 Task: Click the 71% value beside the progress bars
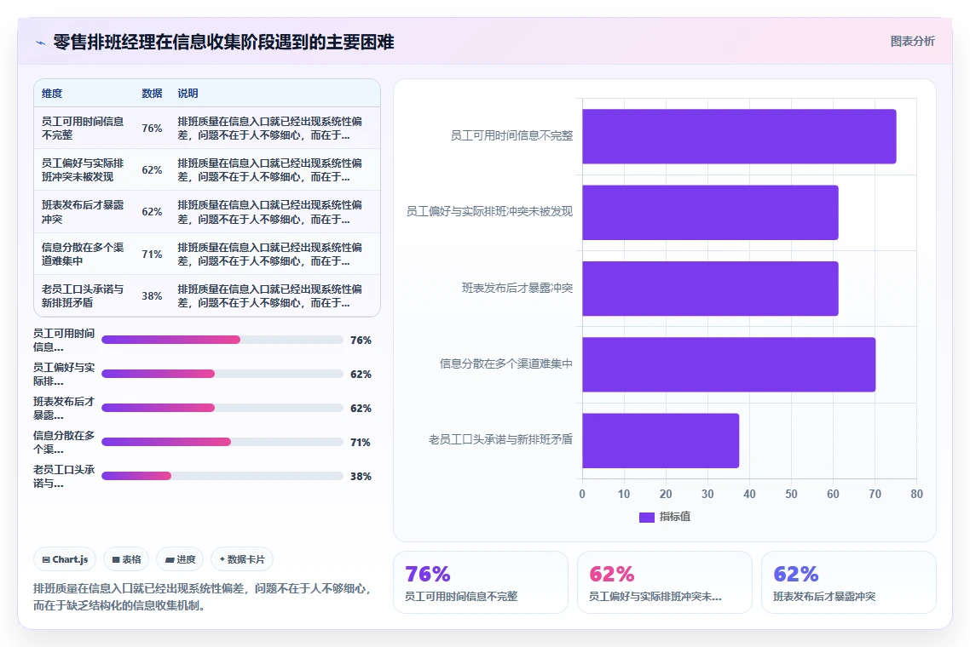click(361, 443)
